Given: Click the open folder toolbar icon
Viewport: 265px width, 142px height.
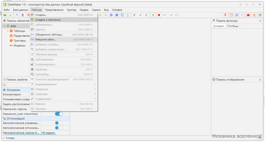Looking at the screenshot, I should click(x=5, y=15).
